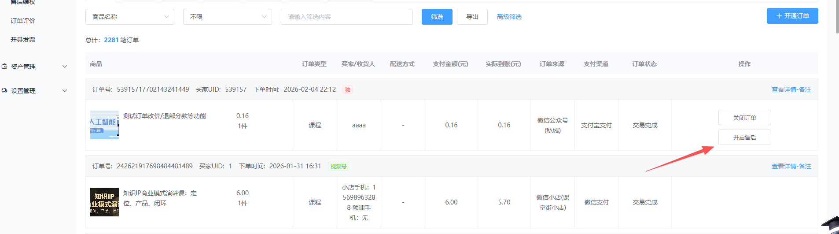Click the 订单类型 column header
The width and height of the screenshot is (839, 234).
[314, 64]
